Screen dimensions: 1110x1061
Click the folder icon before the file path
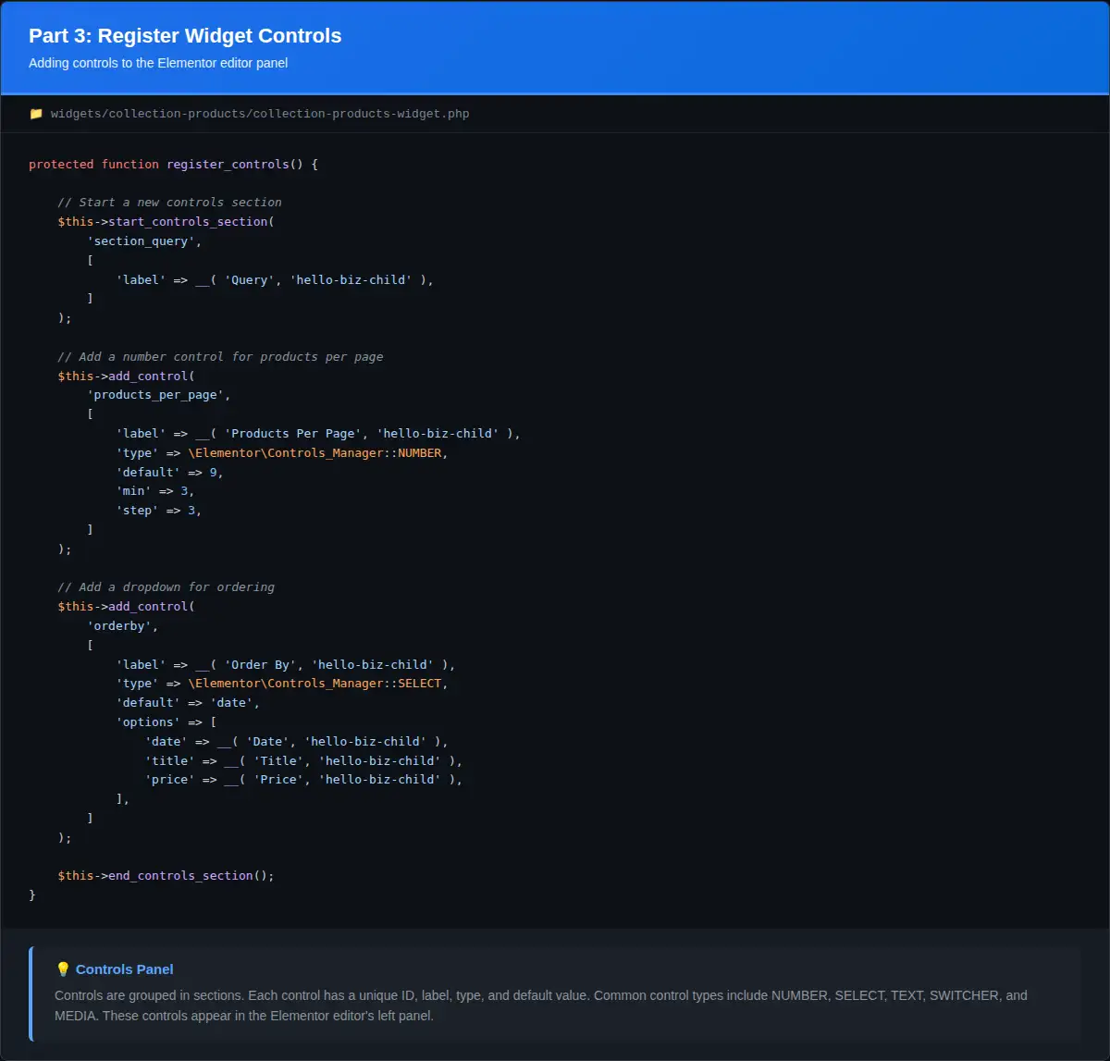(x=36, y=114)
